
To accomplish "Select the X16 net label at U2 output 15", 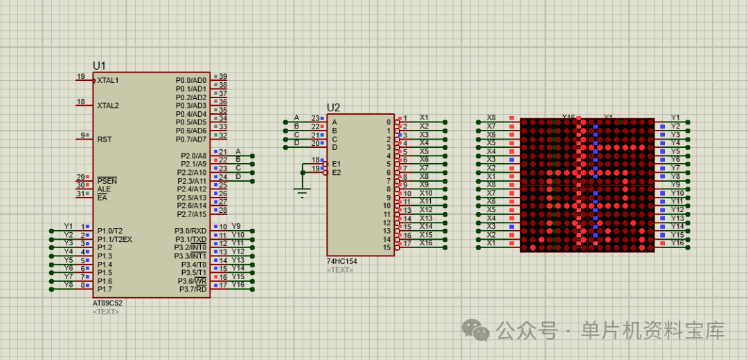I will pos(426,243).
